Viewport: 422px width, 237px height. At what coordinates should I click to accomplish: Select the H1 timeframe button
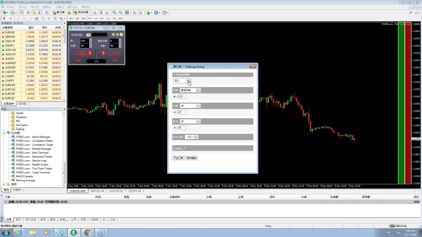96,18
